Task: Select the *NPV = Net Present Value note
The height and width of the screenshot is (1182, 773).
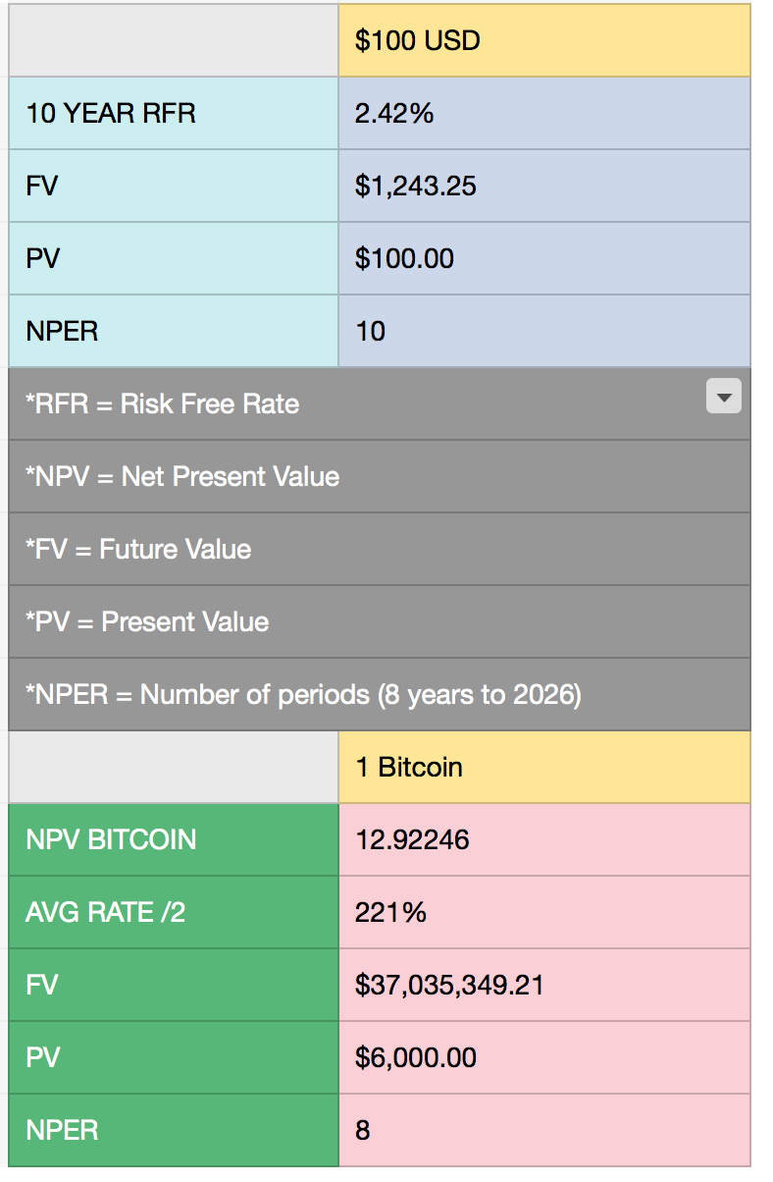Action: pyautogui.click(x=380, y=476)
